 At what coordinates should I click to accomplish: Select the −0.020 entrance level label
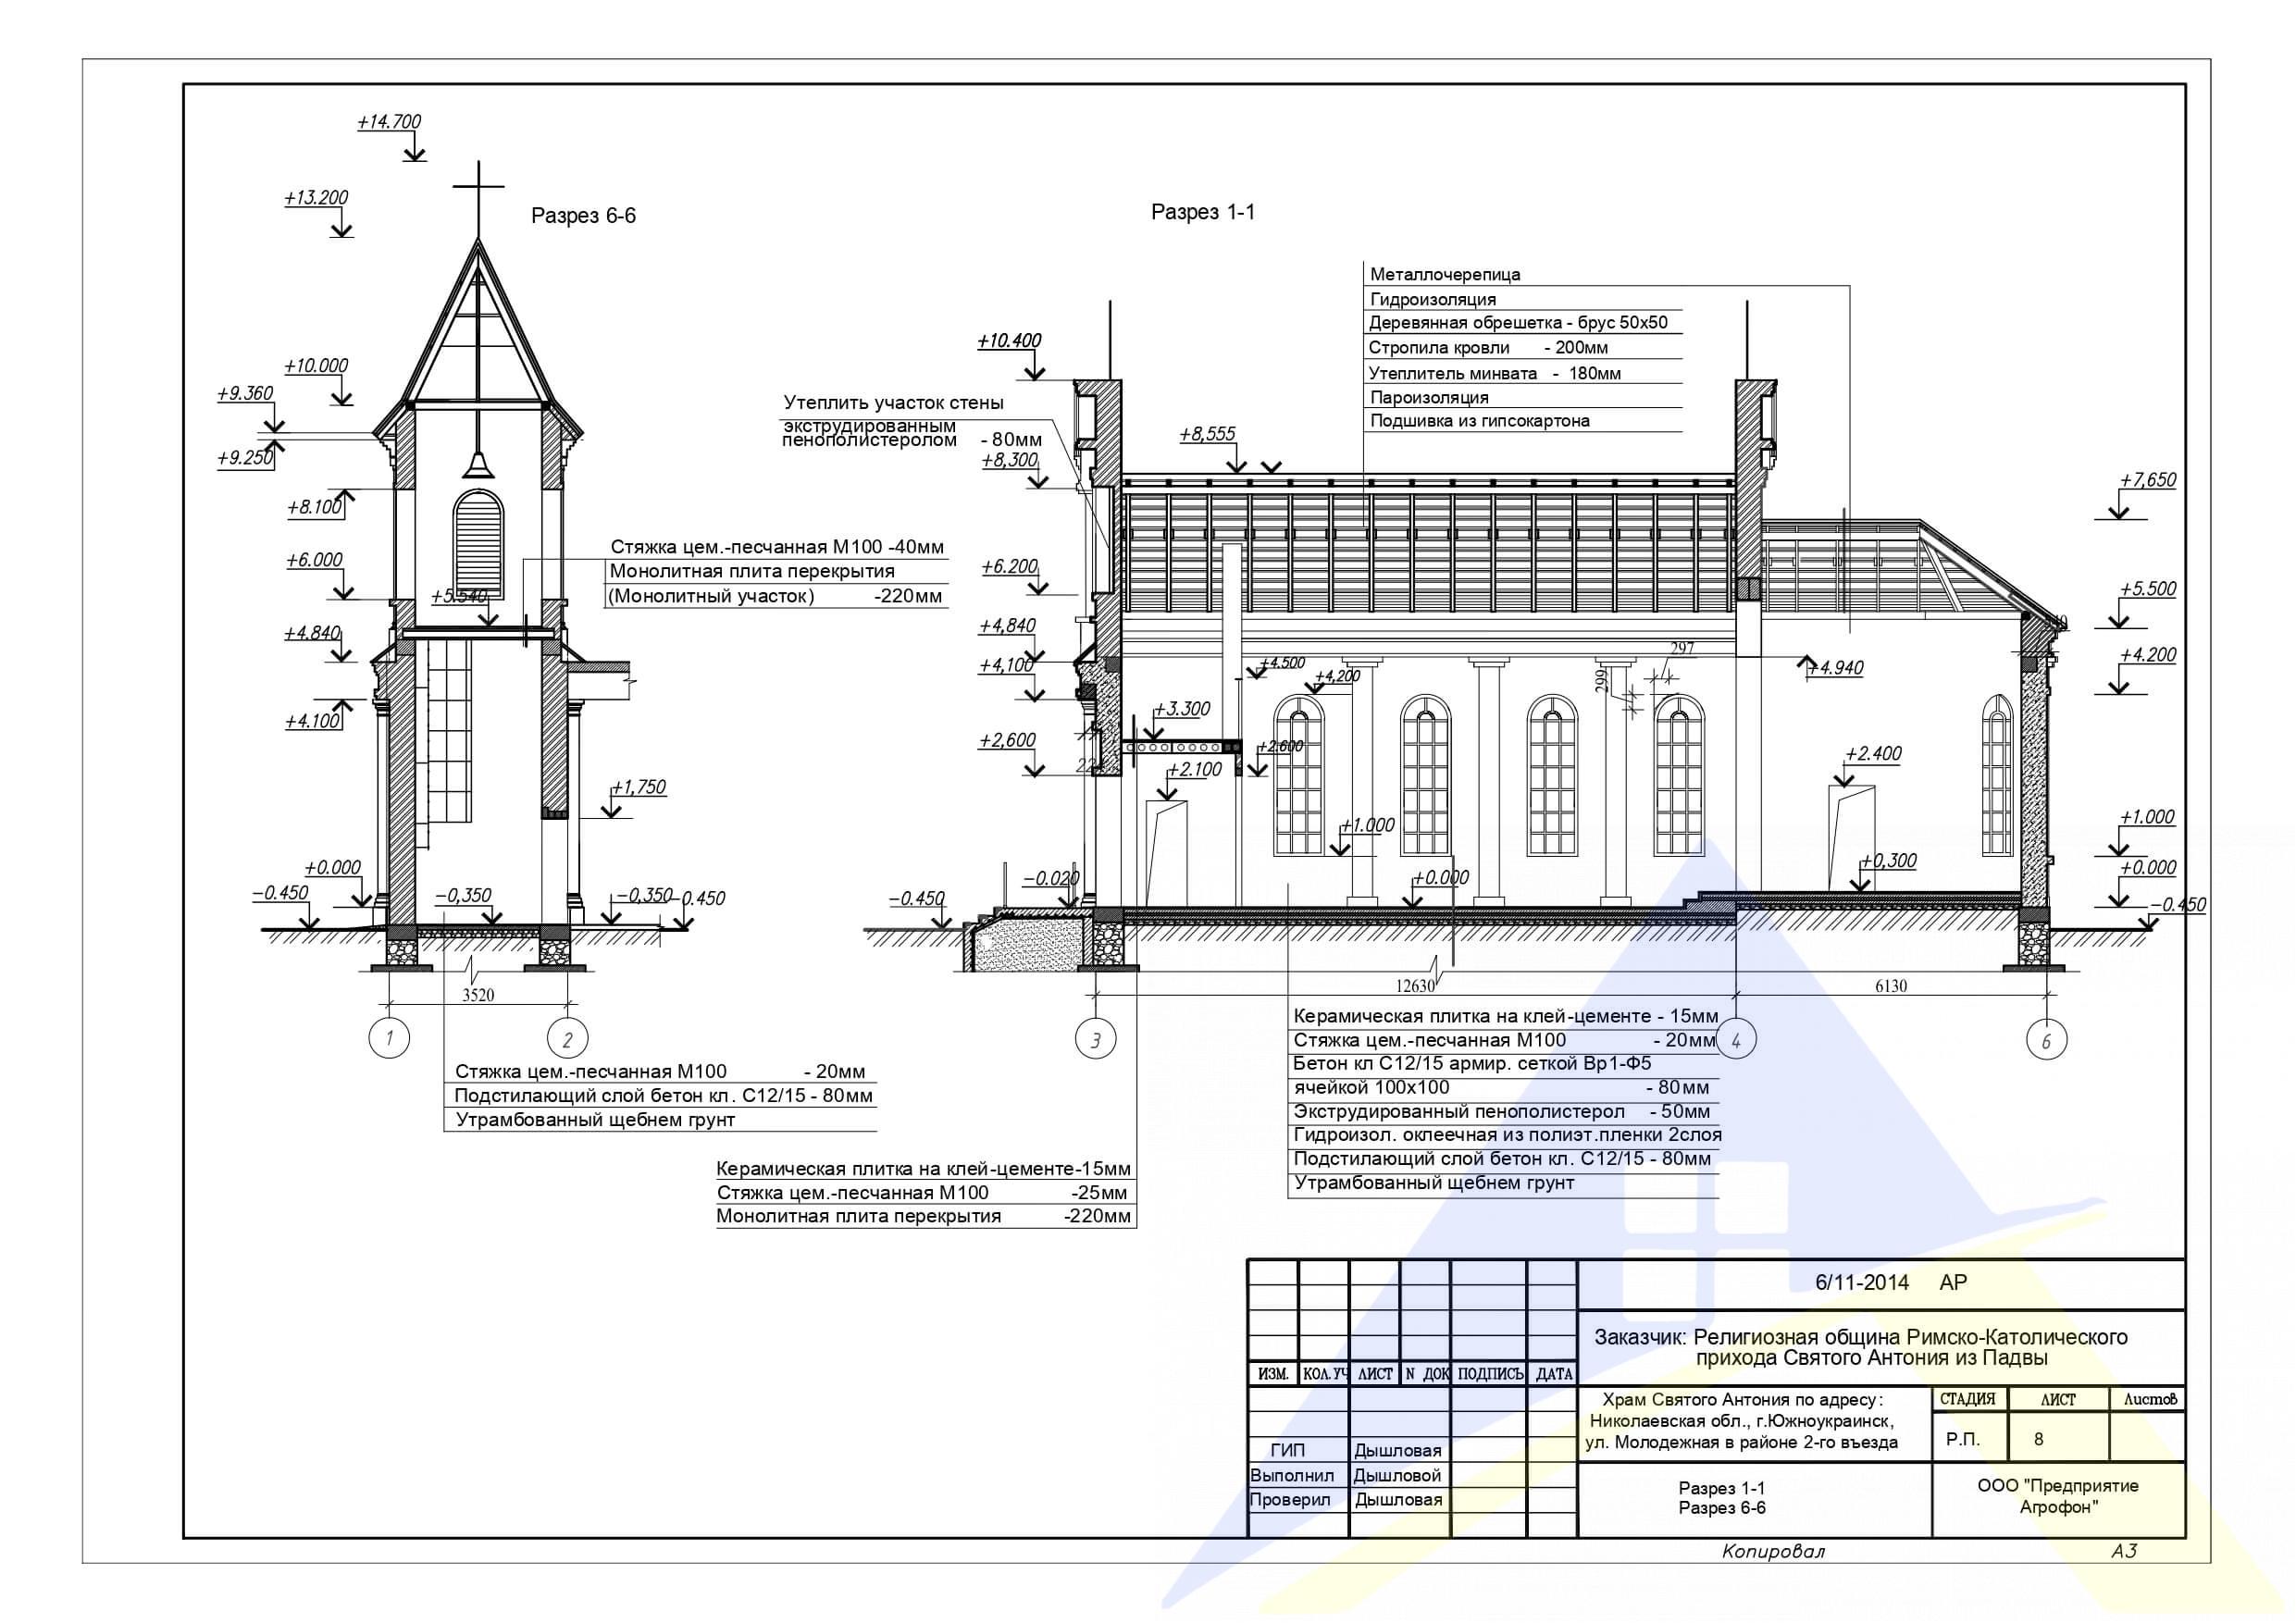tap(1050, 879)
